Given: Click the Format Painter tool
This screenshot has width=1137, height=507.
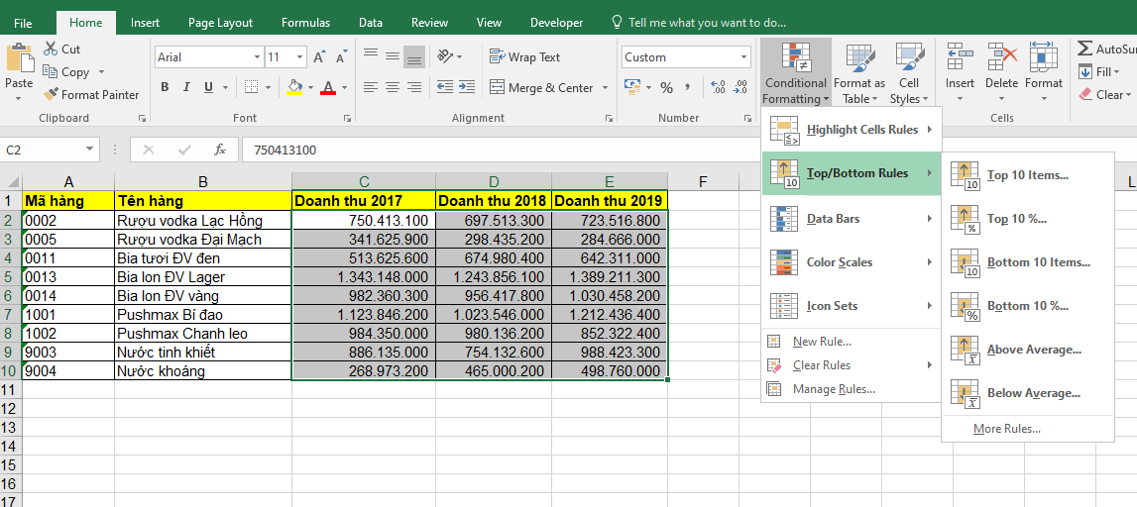Looking at the screenshot, I should (90, 95).
